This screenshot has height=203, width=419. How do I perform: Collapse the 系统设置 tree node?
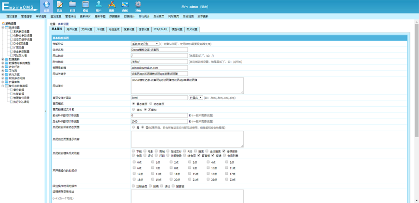[3, 27]
